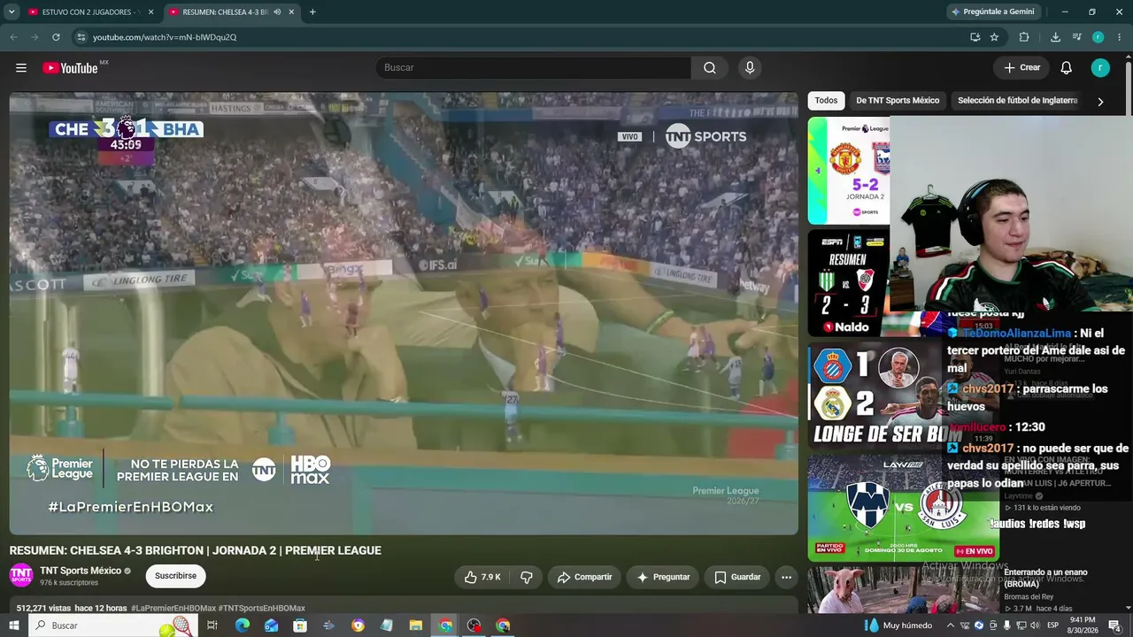Open the Chrome tab search dropdown

click(x=12, y=12)
